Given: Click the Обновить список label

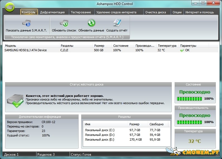Looking at the screenshot, I should (64, 30).
